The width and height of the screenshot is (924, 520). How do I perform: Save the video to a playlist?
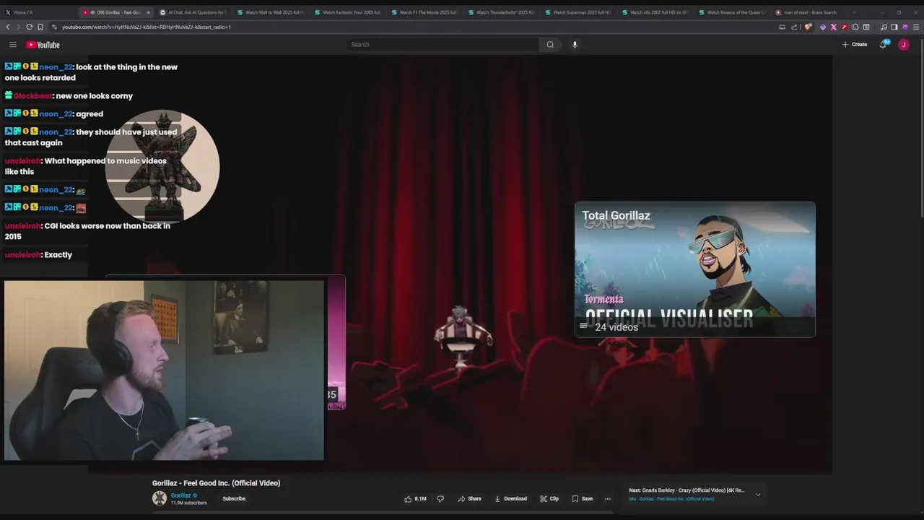click(583, 498)
